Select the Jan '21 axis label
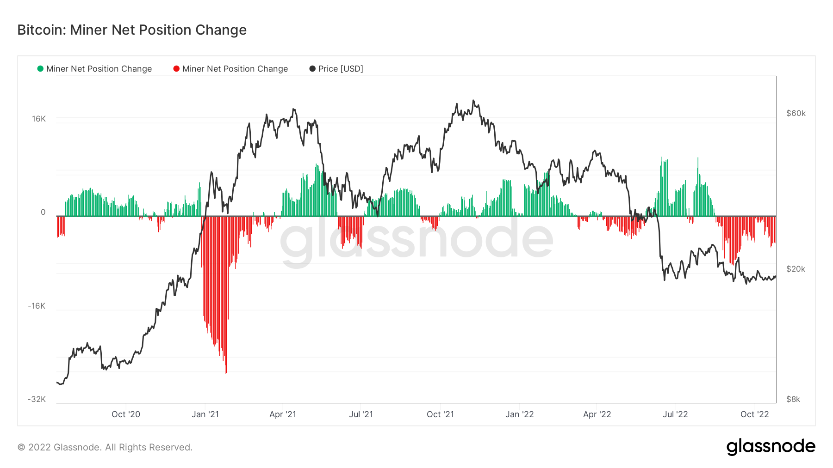Image resolution: width=833 pixels, height=468 pixels. point(205,414)
